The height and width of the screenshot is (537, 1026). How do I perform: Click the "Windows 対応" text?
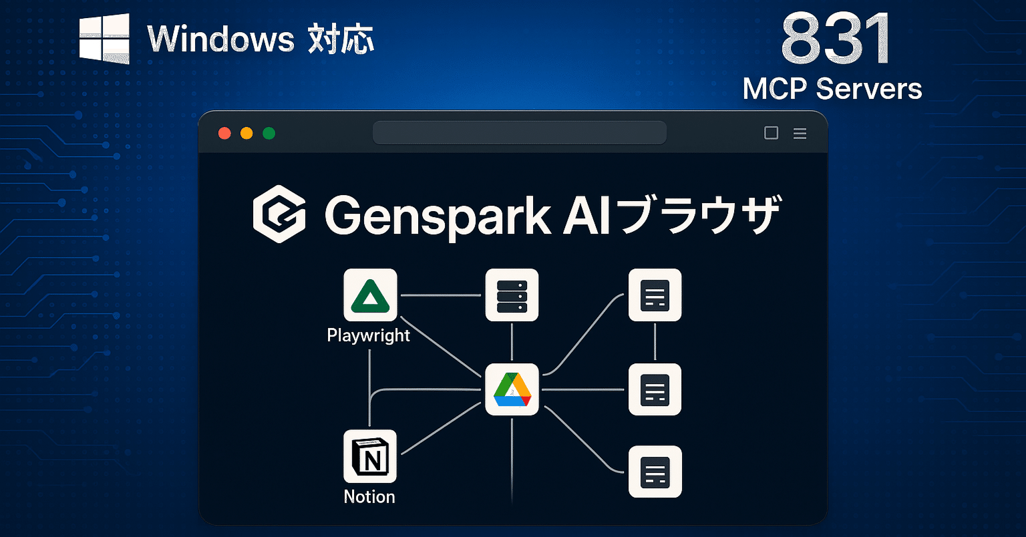(261, 39)
